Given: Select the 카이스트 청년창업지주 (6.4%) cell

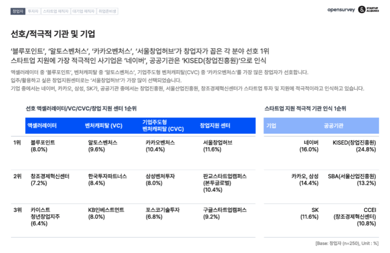Looking at the screenshot, I should (45, 216).
